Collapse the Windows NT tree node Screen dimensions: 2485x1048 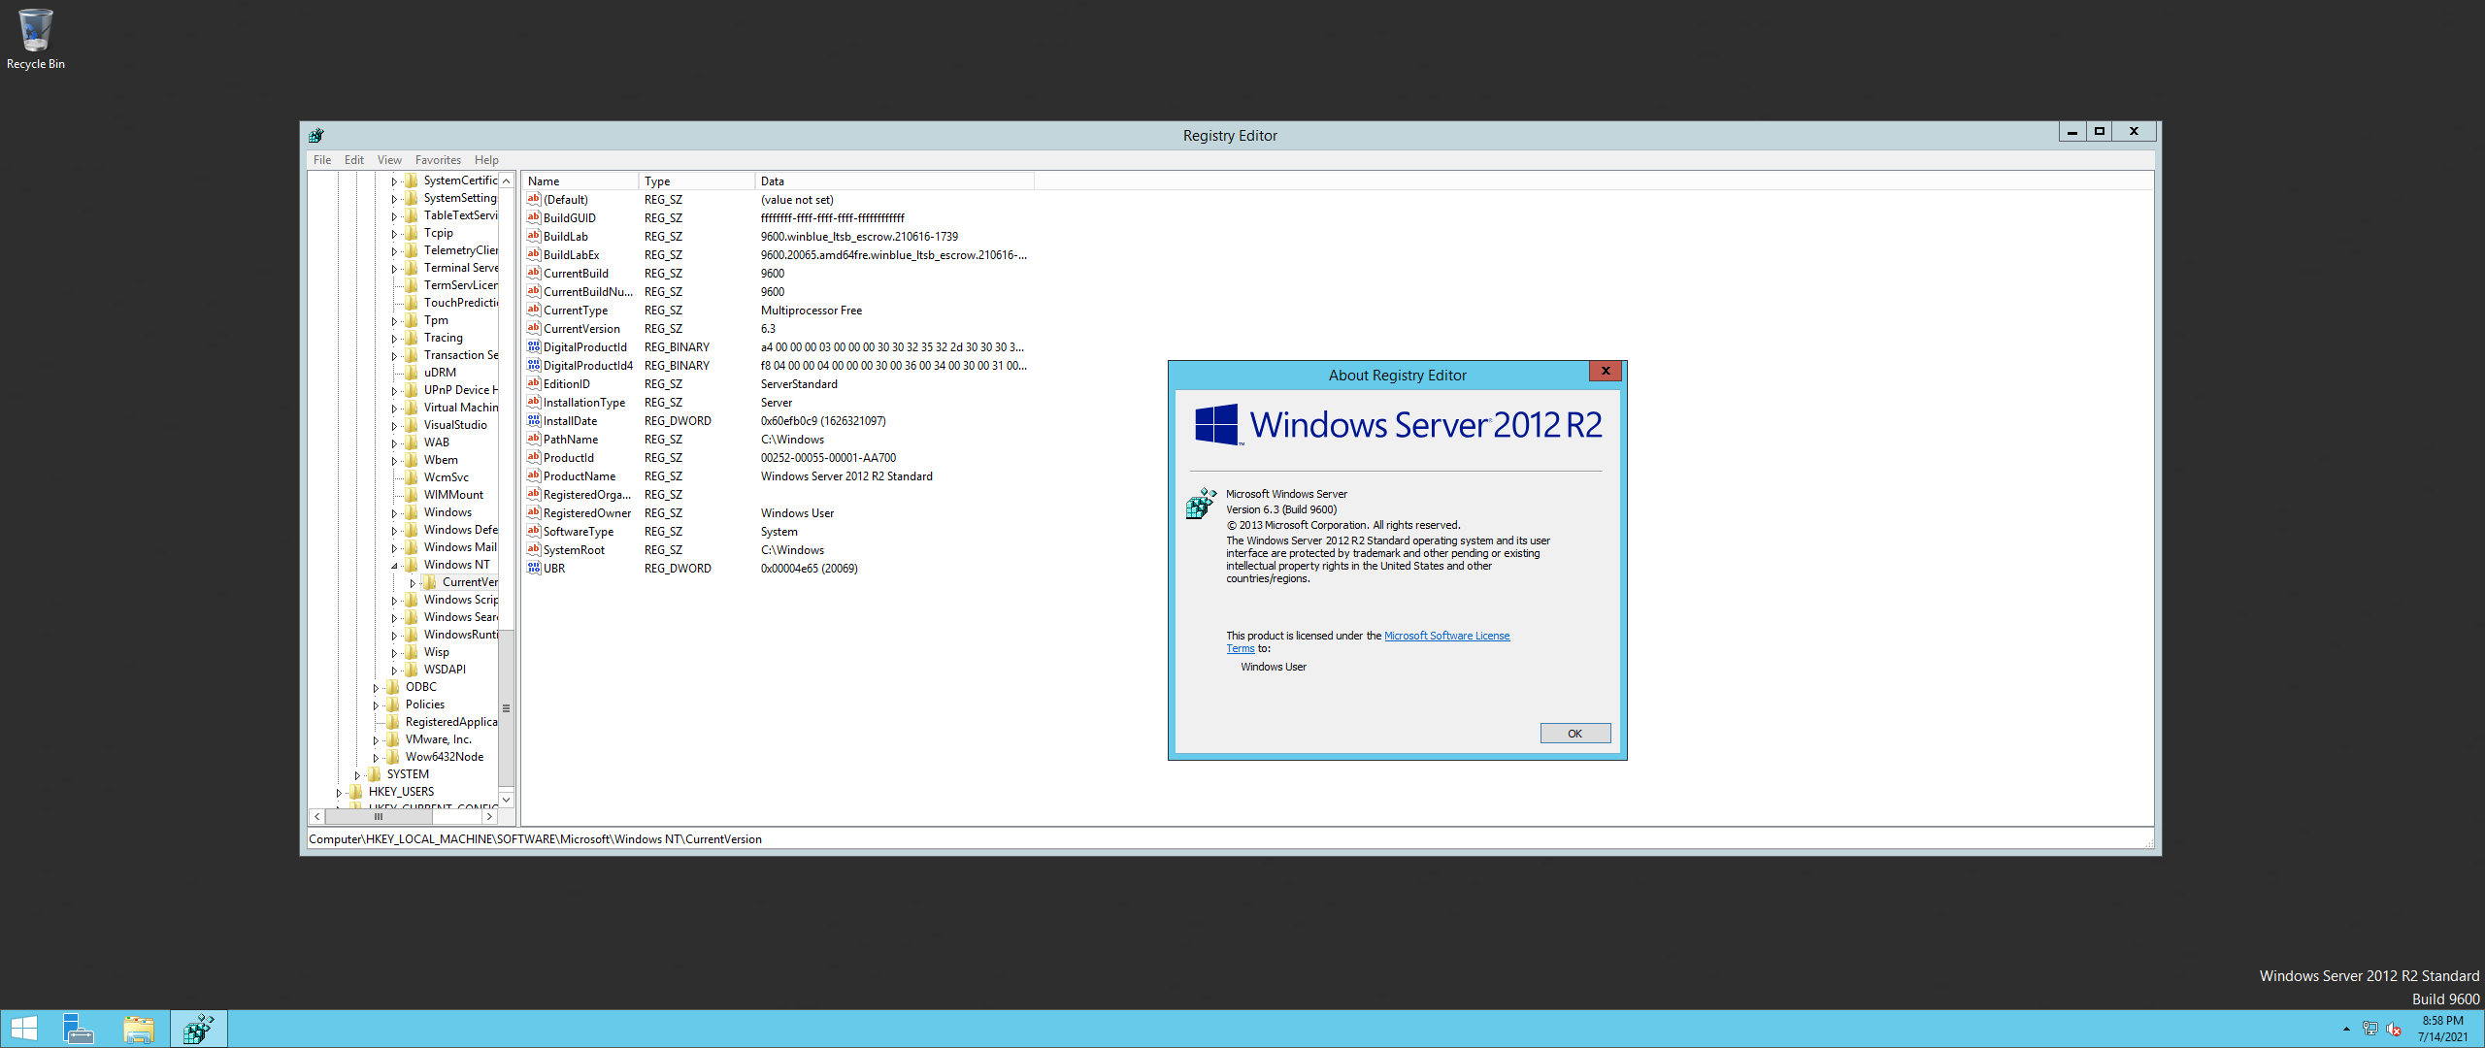tap(394, 566)
